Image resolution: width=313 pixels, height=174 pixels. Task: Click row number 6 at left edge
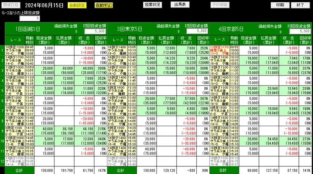point(2,101)
